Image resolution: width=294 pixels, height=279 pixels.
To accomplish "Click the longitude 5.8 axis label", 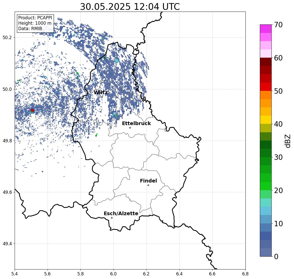I will click(80, 274).
